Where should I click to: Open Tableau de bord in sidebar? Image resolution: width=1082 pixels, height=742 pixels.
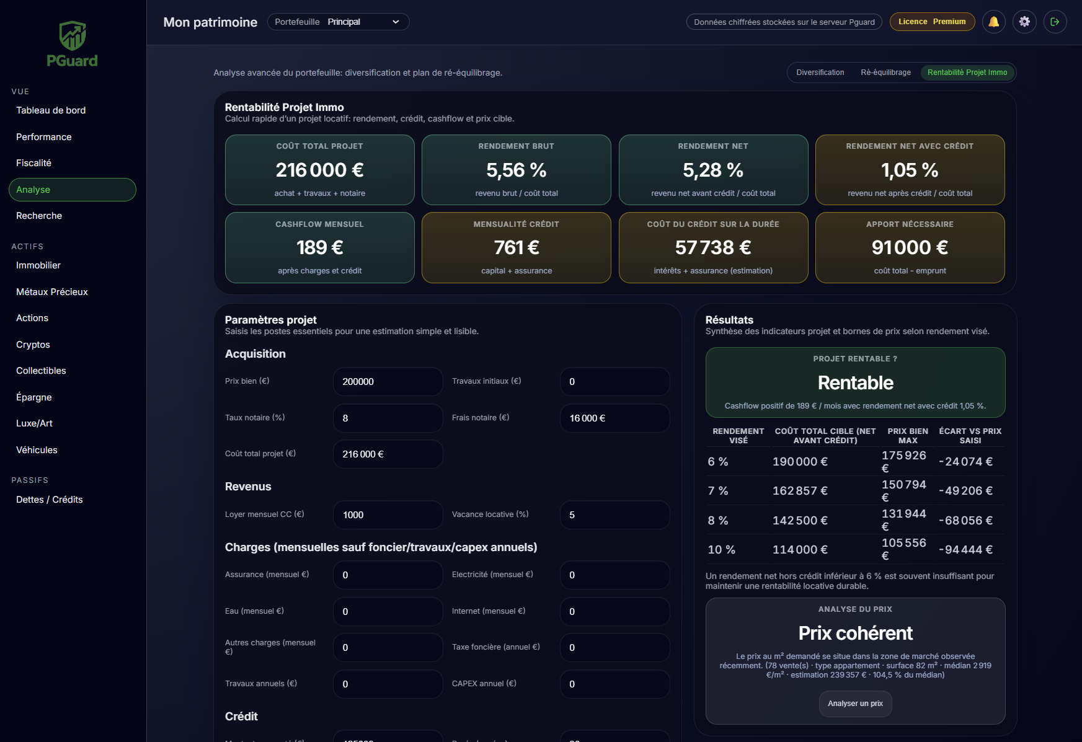coord(51,110)
